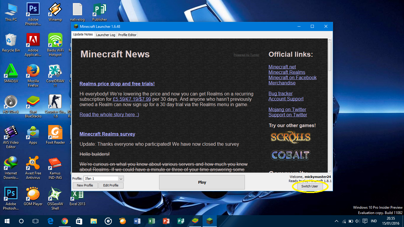This screenshot has height=227, width=404.
Task: Click the Cobalt game logo
Action: (290, 155)
